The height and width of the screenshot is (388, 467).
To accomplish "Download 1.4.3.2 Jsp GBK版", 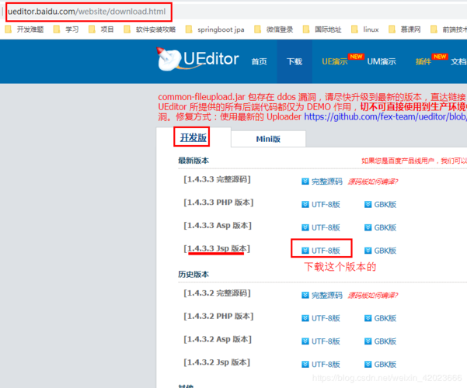I will (x=385, y=365).
